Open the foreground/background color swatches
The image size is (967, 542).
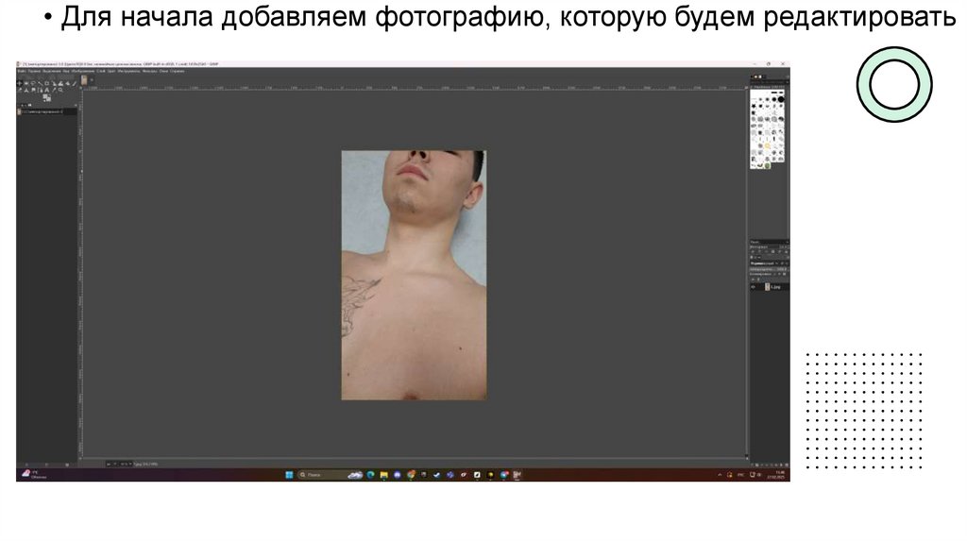click(x=47, y=97)
